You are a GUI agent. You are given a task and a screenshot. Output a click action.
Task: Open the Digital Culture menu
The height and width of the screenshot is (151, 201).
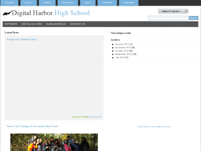click(32, 24)
